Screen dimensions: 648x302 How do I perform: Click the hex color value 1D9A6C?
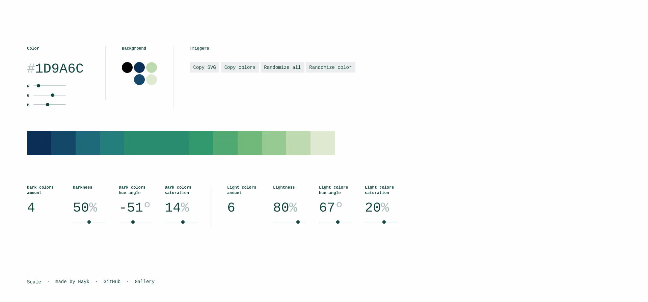(59, 68)
